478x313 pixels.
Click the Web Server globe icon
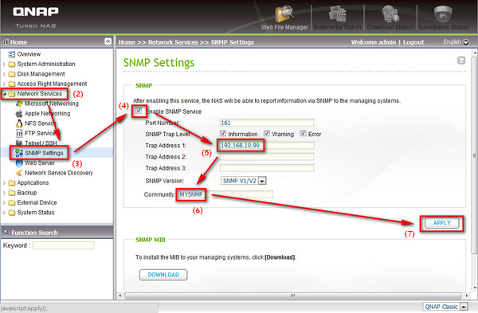(19, 163)
